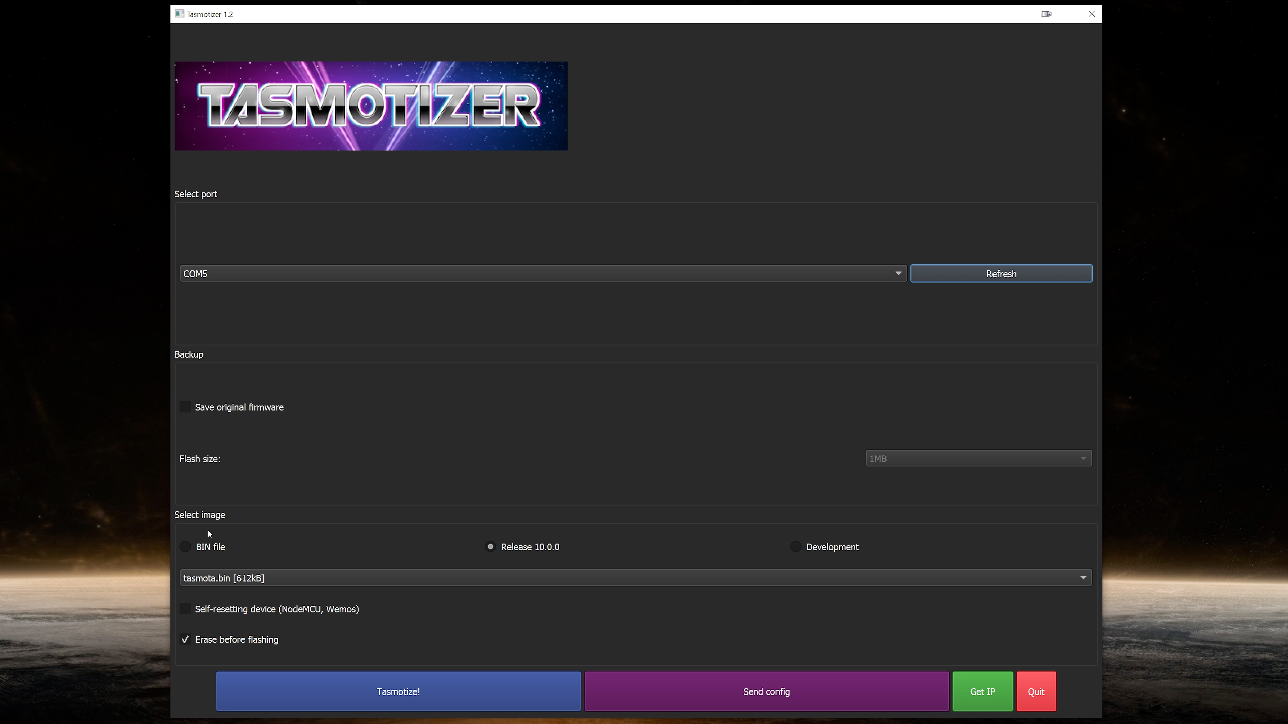Enable Save original firmware checkbox

tap(185, 407)
